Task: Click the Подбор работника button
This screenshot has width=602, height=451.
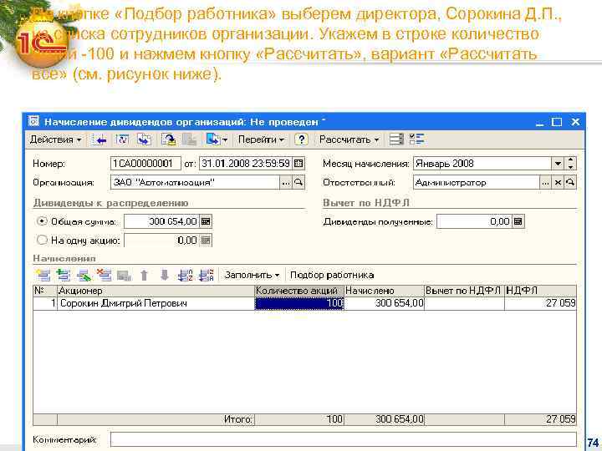Action: click(x=332, y=275)
